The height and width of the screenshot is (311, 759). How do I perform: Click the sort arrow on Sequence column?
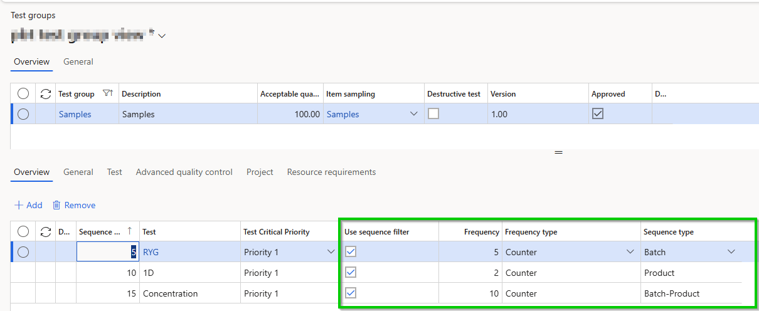click(130, 231)
